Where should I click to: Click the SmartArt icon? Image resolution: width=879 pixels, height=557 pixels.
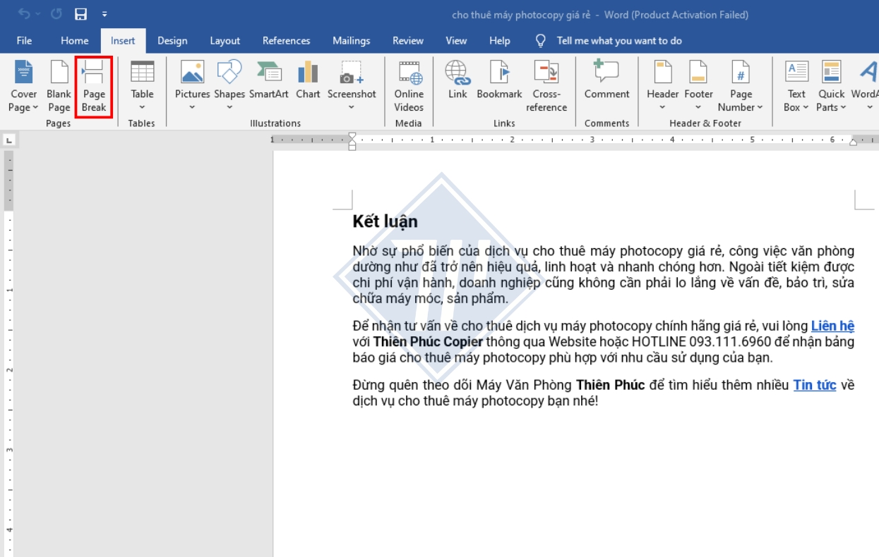click(268, 73)
